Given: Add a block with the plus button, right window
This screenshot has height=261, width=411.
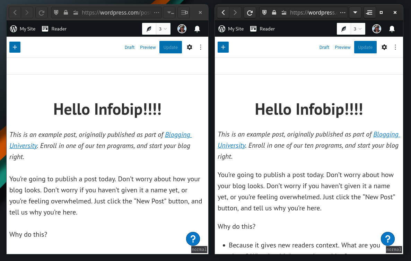Looking at the screenshot, I should (x=223, y=47).
